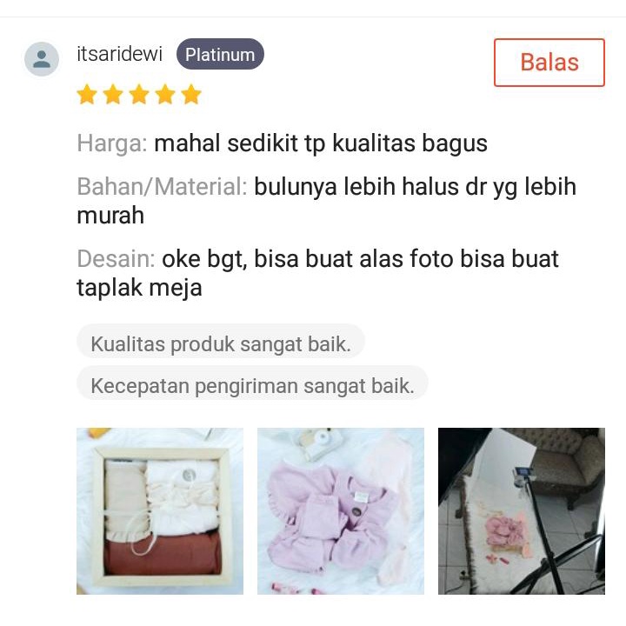Click the Harga label
Image resolution: width=626 pixels, height=626 pixels.
(x=112, y=143)
